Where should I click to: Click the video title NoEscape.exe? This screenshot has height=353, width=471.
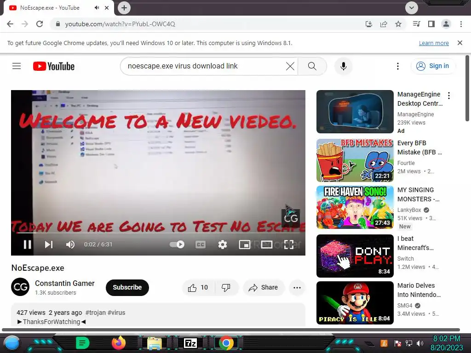(x=38, y=268)
